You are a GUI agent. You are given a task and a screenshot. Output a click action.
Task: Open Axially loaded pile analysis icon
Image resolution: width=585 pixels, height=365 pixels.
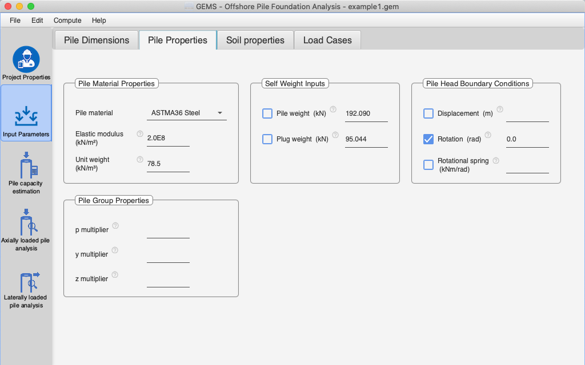[26, 222]
